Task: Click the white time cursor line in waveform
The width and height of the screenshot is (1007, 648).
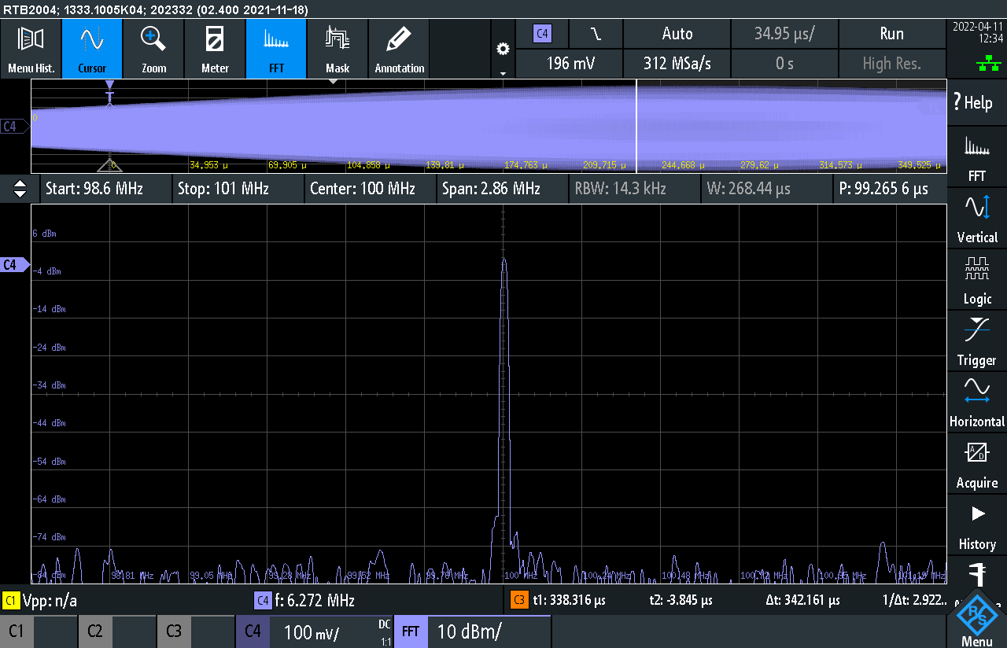Action: [x=636, y=127]
